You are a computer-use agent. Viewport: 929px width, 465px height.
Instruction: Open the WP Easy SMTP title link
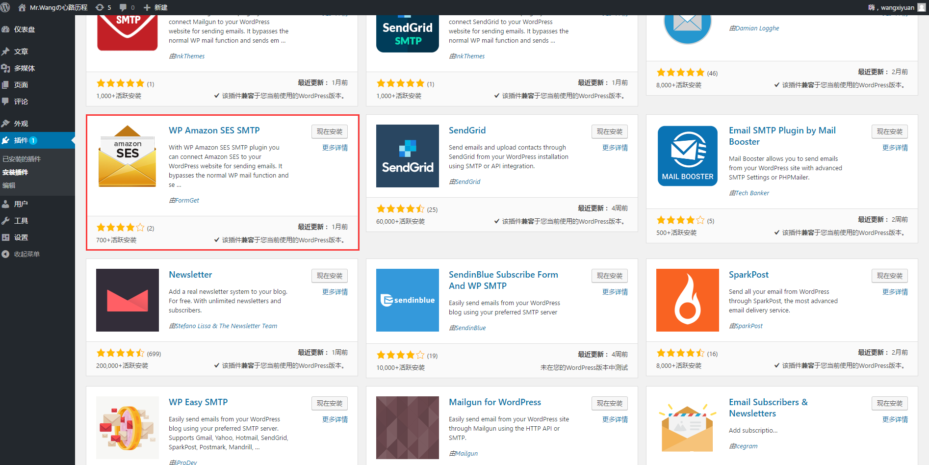(x=198, y=402)
